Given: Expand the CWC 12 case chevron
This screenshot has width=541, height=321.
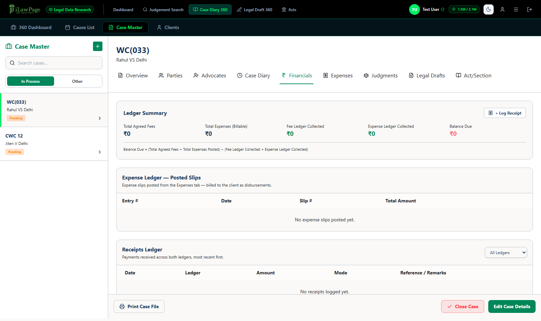Looking at the screenshot, I should click(x=100, y=152).
